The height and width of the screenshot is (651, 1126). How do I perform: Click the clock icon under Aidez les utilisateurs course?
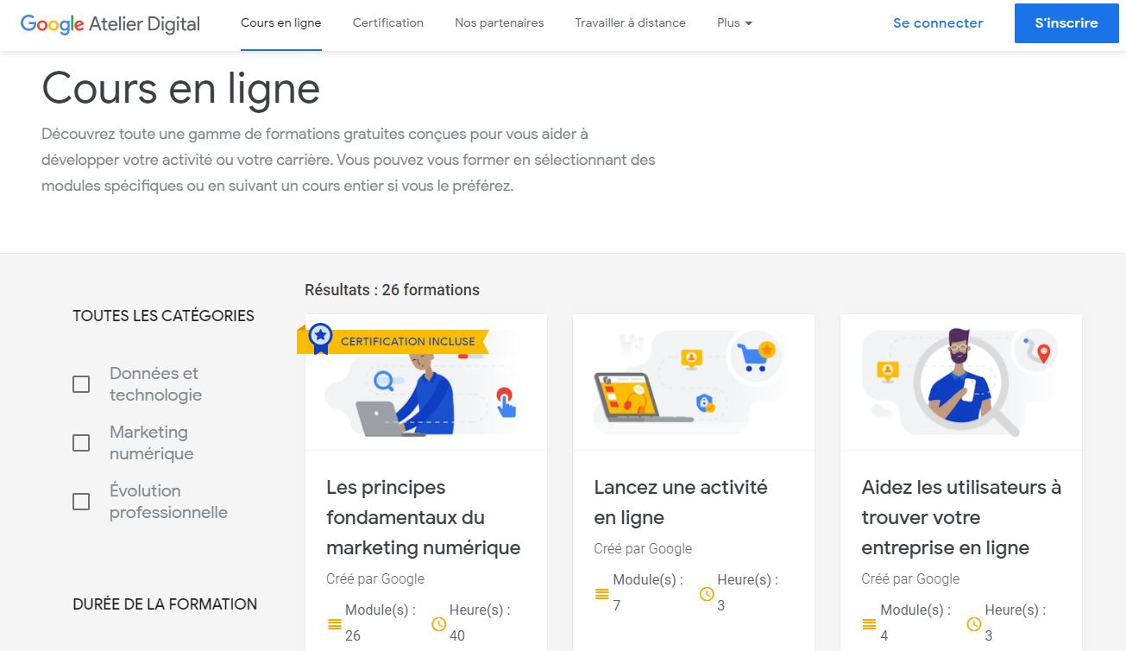tap(975, 623)
